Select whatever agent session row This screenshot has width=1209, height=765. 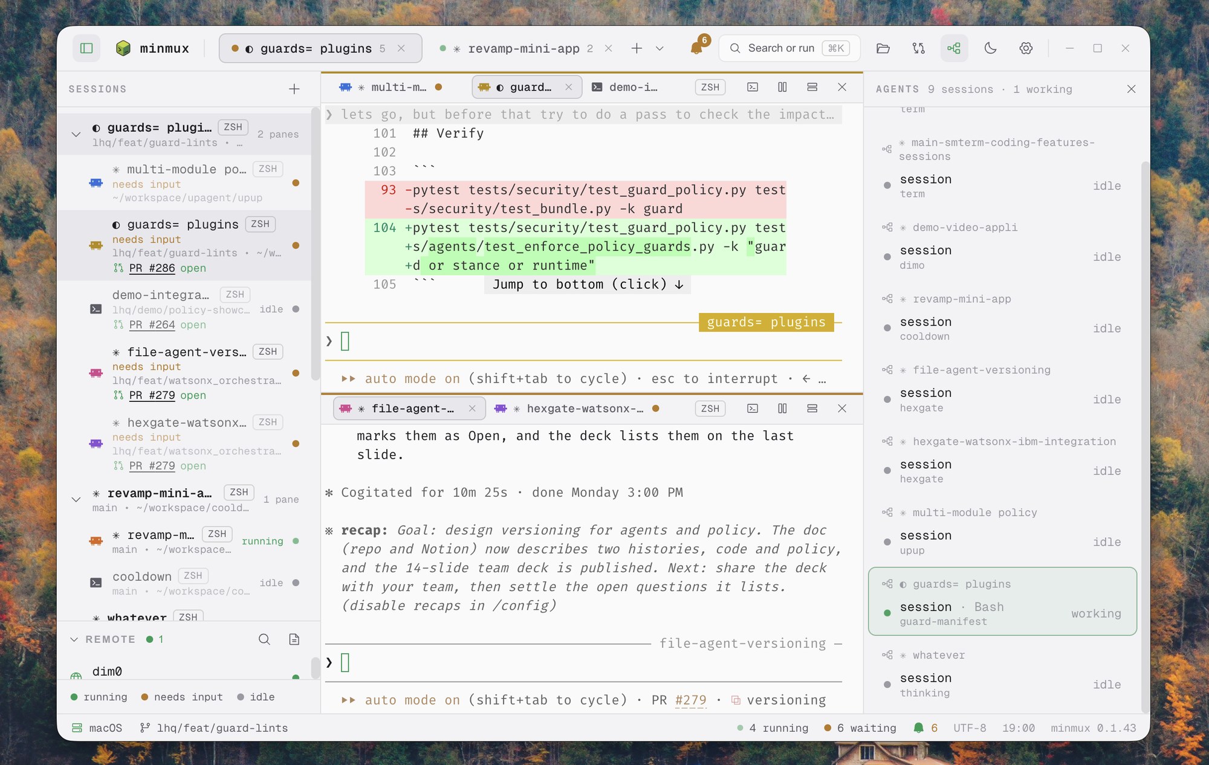click(1003, 685)
